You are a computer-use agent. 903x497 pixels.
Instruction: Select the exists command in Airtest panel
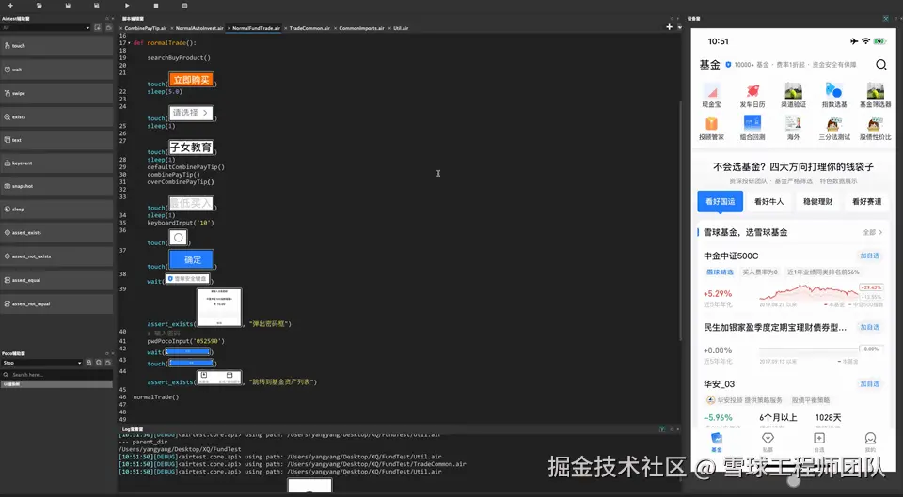point(56,116)
